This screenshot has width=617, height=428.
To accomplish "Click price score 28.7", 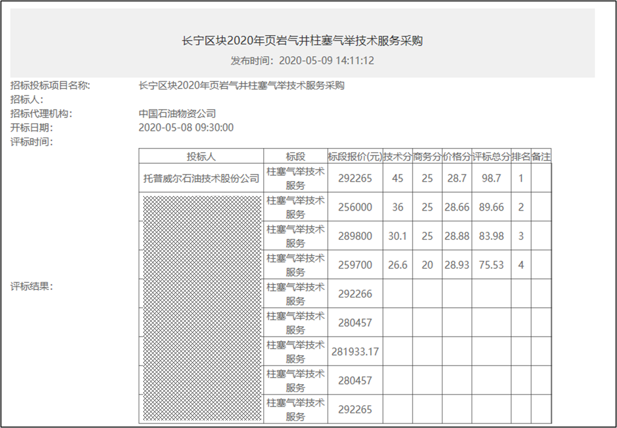I will (457, 178).
